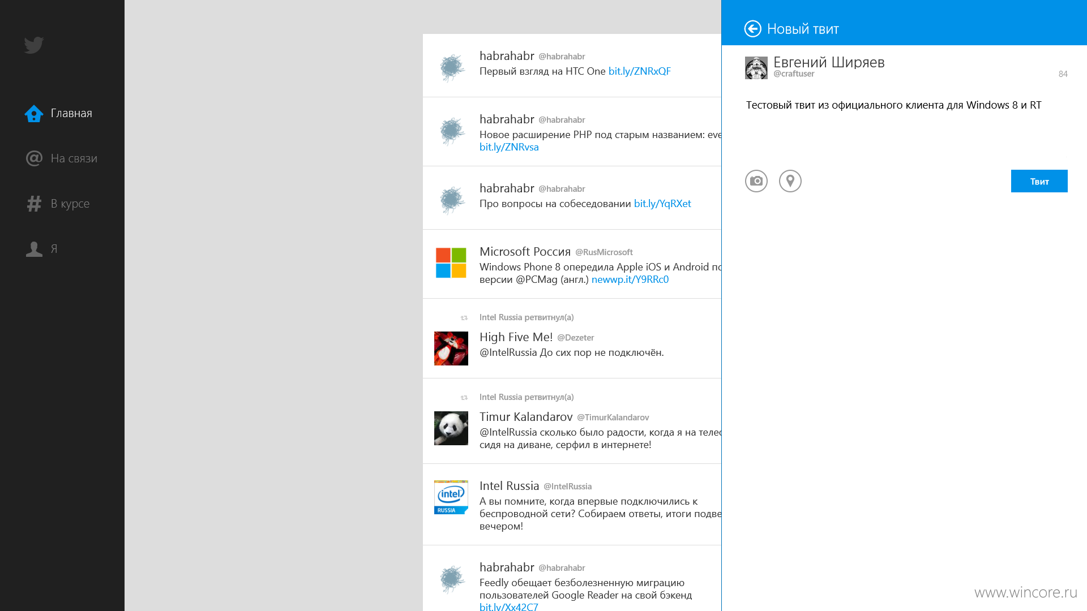This screenshot has height=611, width=1087.
Task: Click the @ mentions icon
Action: point(34,158)
